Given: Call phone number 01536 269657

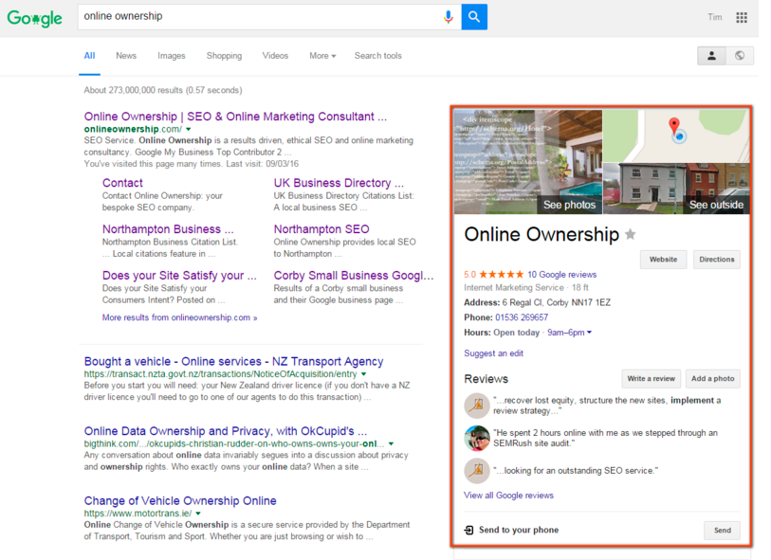Looking at the screenshot, I should click(x=522, y=317).
